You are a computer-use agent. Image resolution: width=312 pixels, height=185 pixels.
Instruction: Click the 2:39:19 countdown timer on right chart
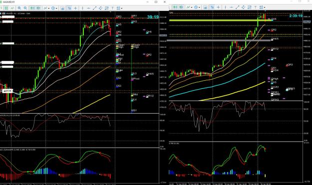(x=296, y=16)
